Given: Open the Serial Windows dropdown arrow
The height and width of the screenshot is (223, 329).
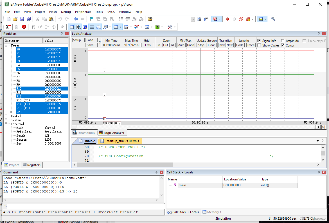Looking at the screenshot, I should click(131, 27).
